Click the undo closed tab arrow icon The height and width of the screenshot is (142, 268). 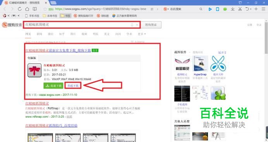pos(247,9)
